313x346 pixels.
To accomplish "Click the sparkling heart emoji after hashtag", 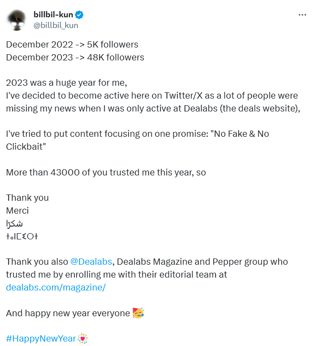I will (83, 338).
